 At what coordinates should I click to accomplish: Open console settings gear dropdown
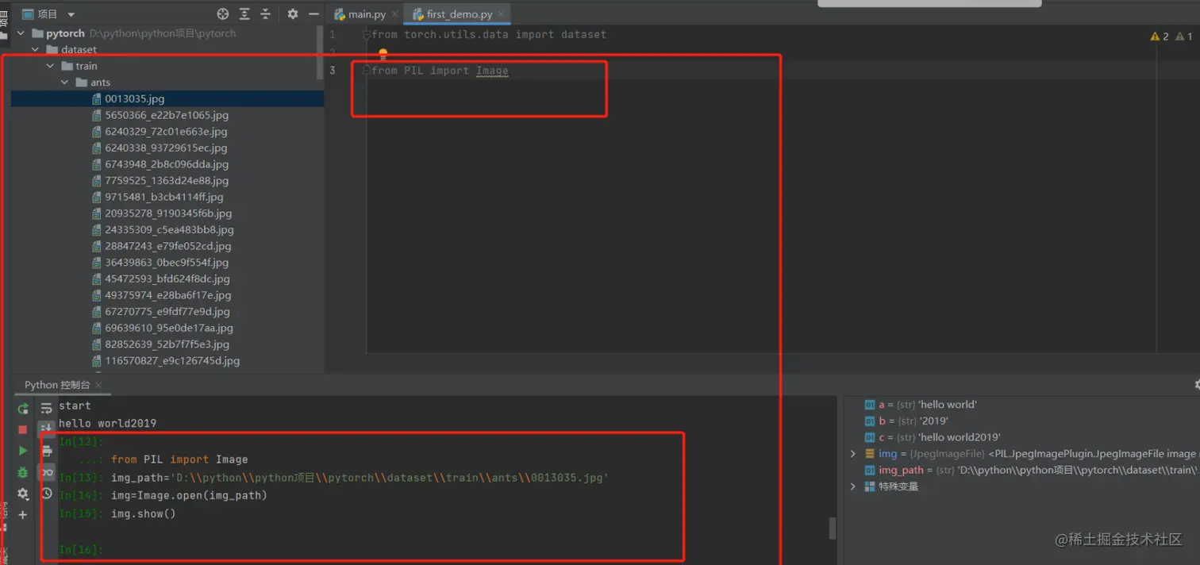point(23,494)
